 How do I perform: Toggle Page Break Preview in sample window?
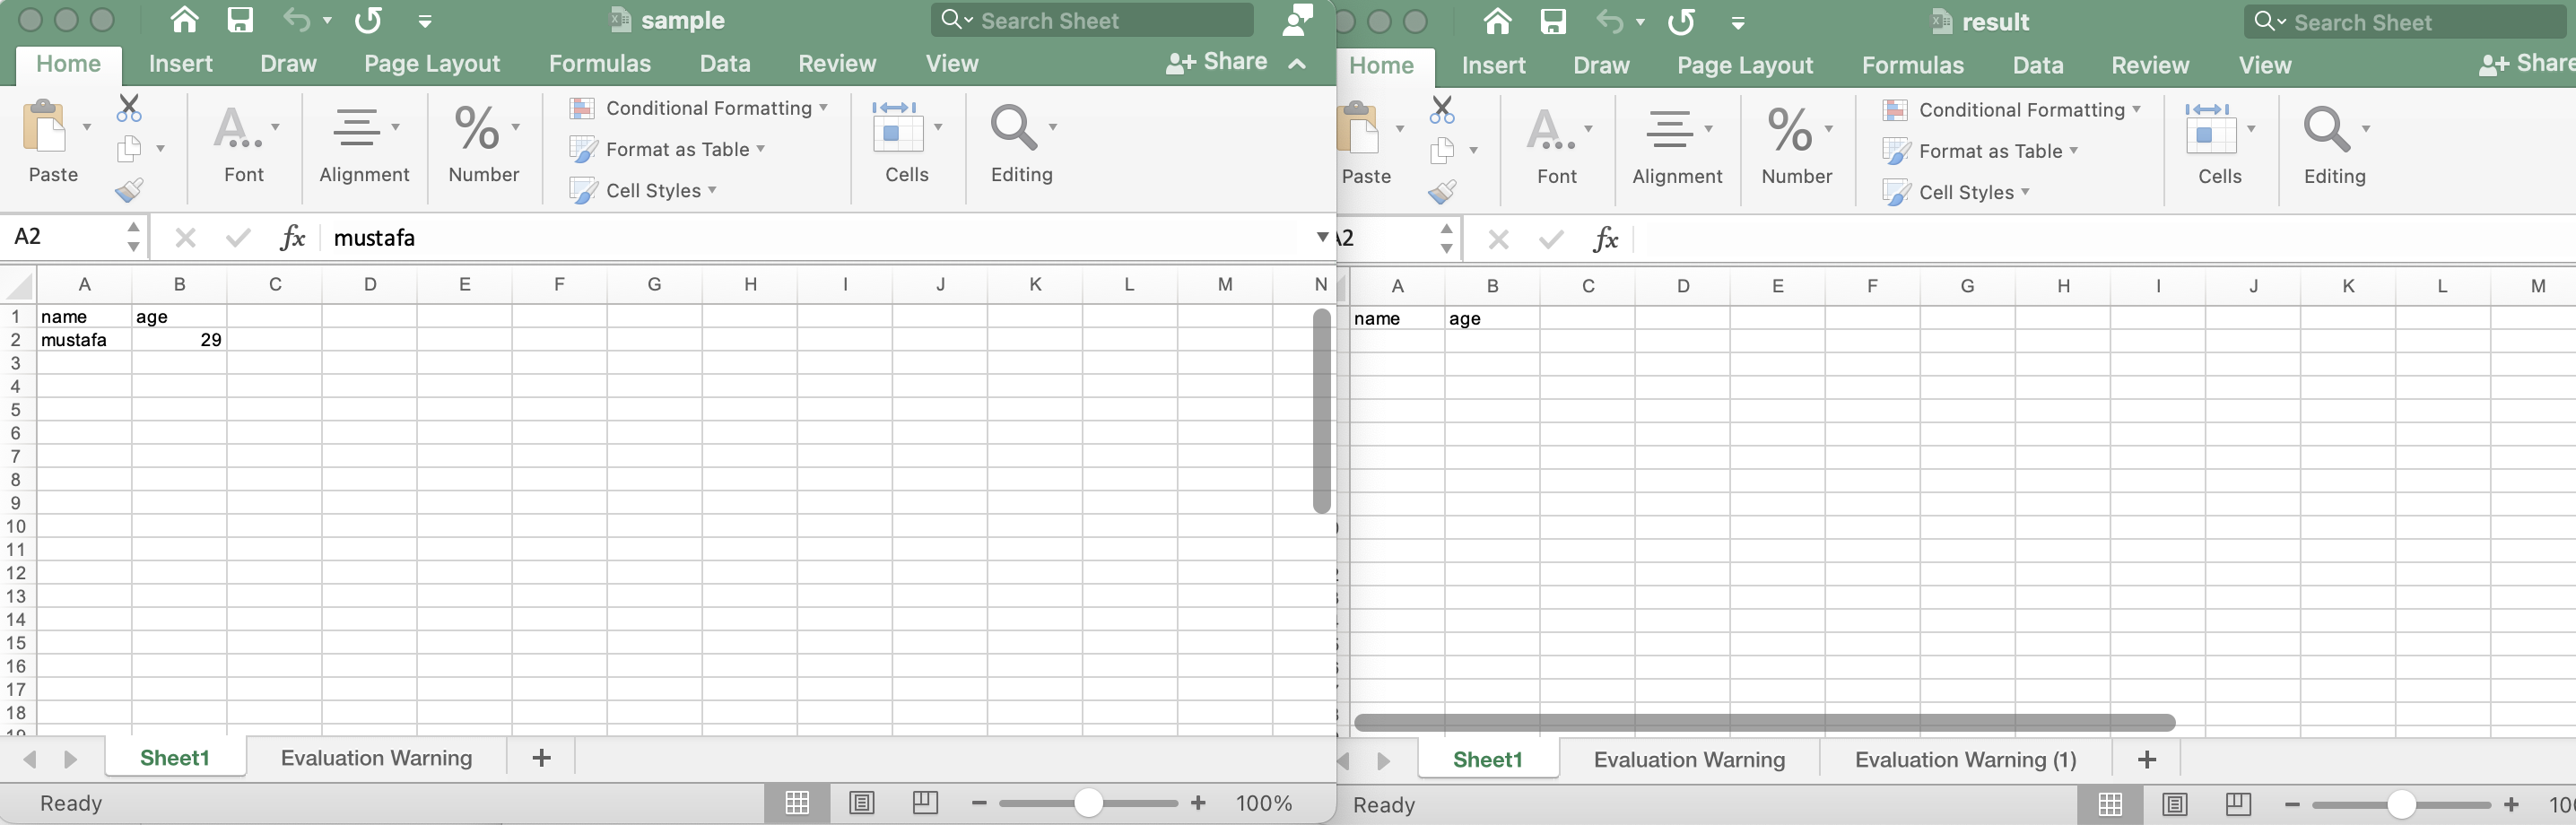coord(925,803)
